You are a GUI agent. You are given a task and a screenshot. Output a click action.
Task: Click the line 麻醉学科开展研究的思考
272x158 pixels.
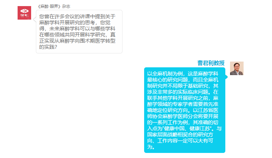click(x=75, y=23)
